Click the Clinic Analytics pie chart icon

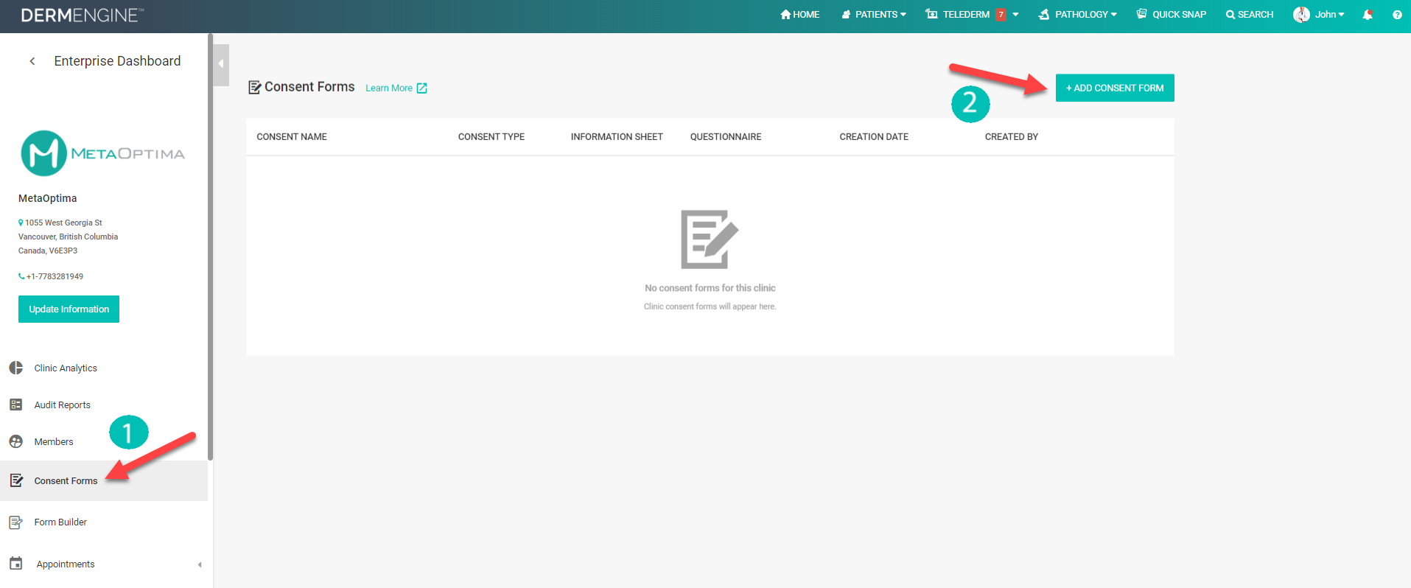click(x=16, y=368)
